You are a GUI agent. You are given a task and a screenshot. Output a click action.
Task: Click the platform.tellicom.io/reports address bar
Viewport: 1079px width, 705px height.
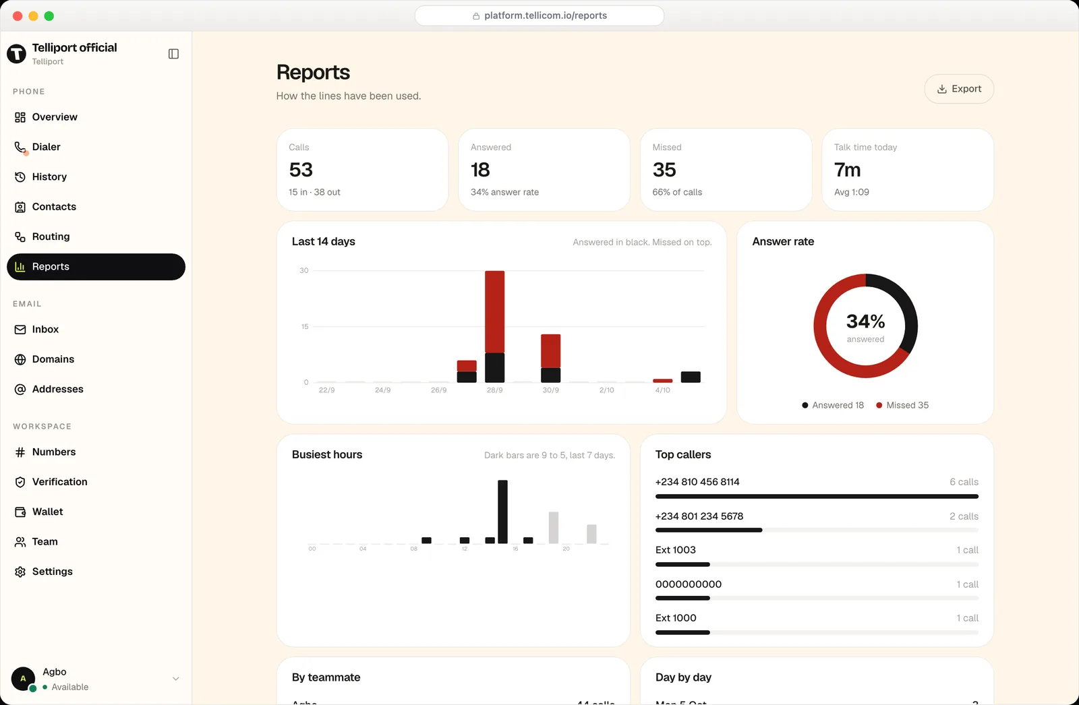coord(539,16)
